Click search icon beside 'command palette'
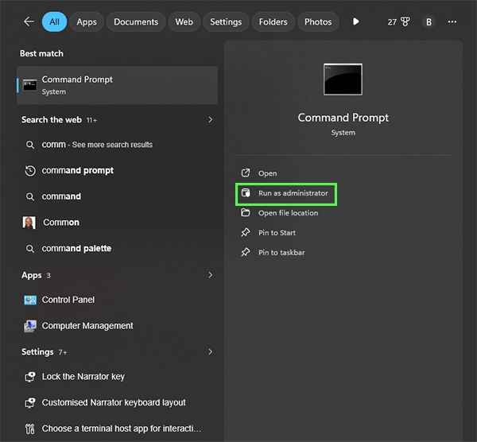 (x=30, y=249)
